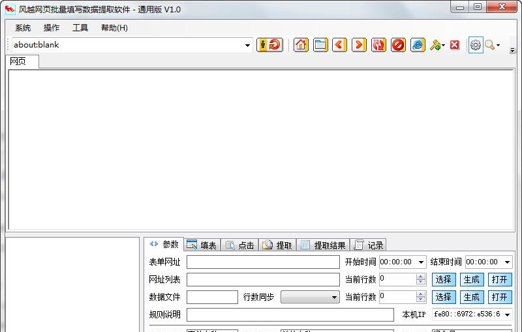
Task: Click 打开 button in the 网址列表 row
Action: (500, 279)
